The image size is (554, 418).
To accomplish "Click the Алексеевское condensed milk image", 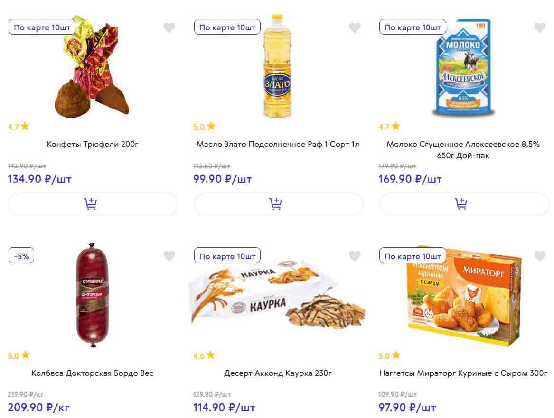I will click(463, 69).
